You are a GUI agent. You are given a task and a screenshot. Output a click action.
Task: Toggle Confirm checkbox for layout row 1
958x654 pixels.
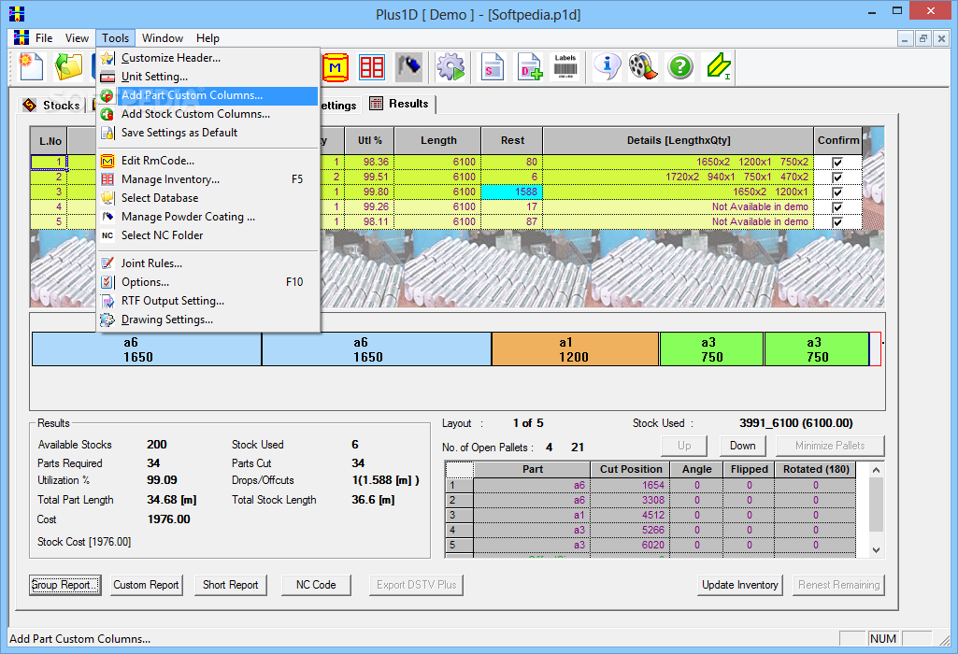pos(837,163)
